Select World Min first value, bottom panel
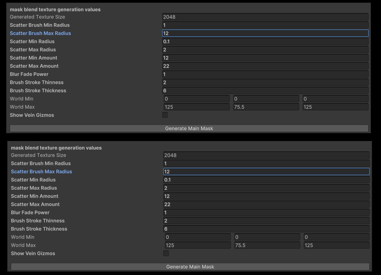 [198, 237]
